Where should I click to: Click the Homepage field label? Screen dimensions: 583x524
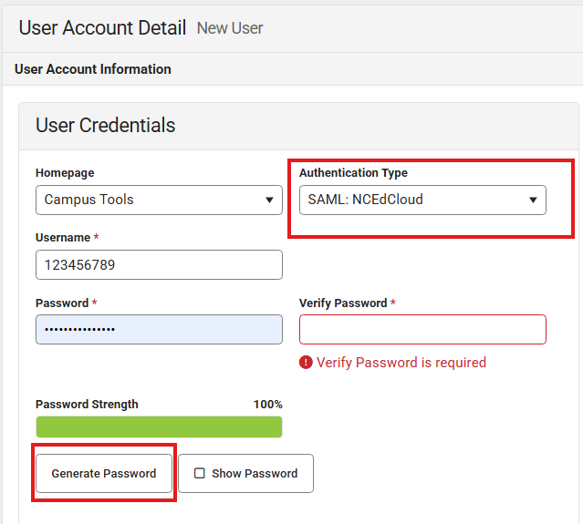65,173
